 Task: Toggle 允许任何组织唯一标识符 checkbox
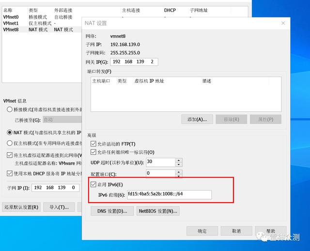(x=93, y=152)
